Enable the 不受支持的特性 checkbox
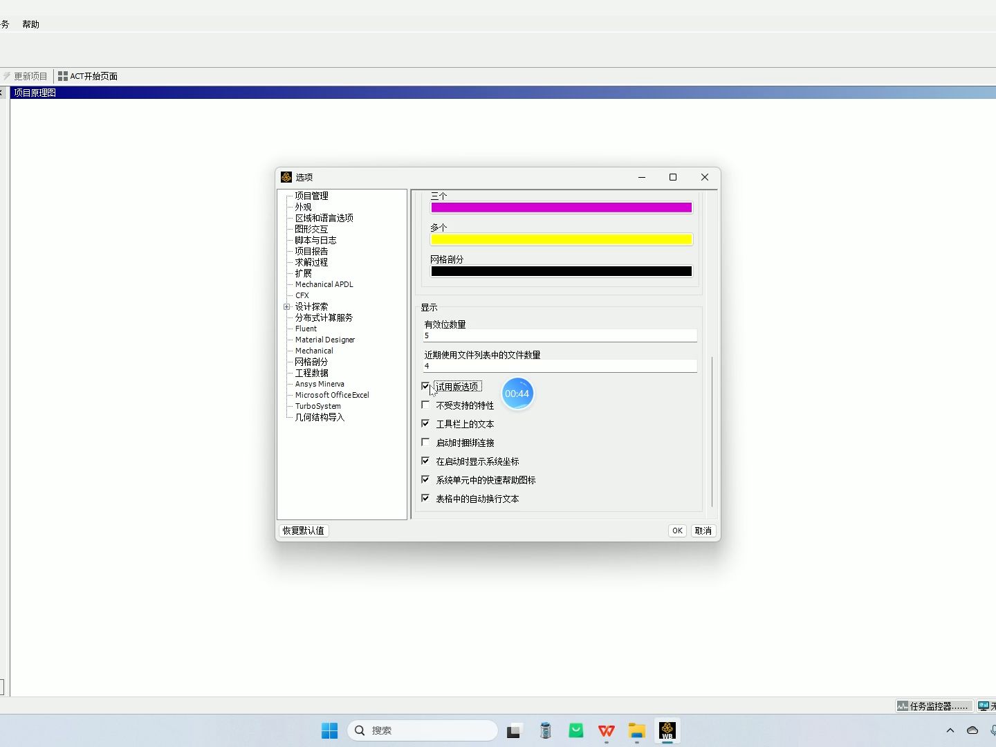 pos(425,405)
